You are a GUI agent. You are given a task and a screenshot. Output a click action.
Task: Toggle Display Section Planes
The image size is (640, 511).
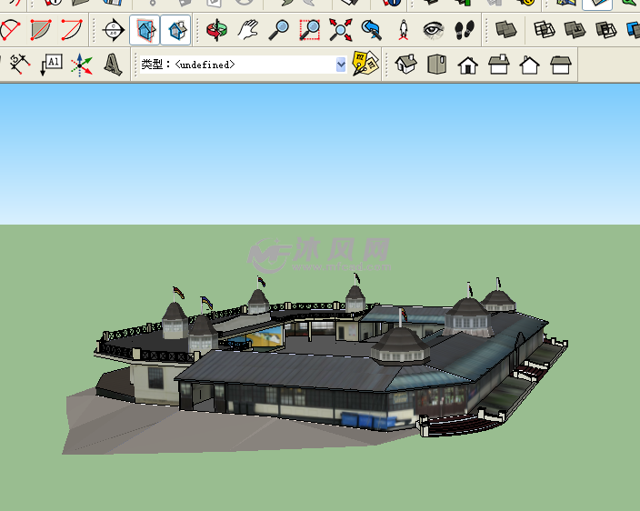click(x=145, y=30)
